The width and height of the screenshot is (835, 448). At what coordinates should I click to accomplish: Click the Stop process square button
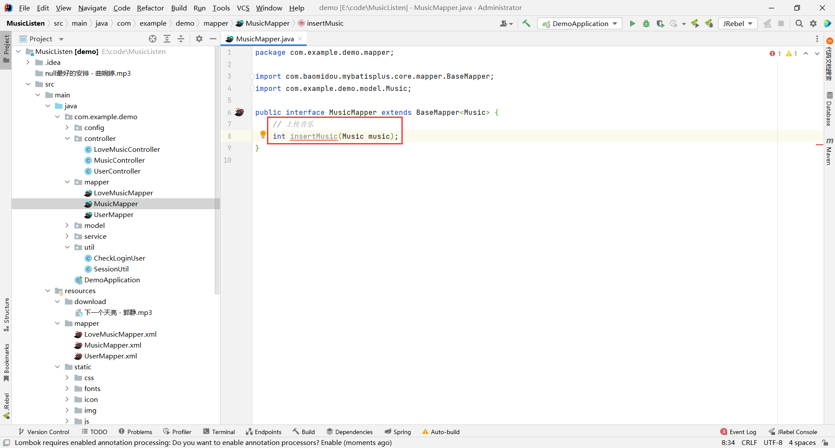click(x=781, y=23)
